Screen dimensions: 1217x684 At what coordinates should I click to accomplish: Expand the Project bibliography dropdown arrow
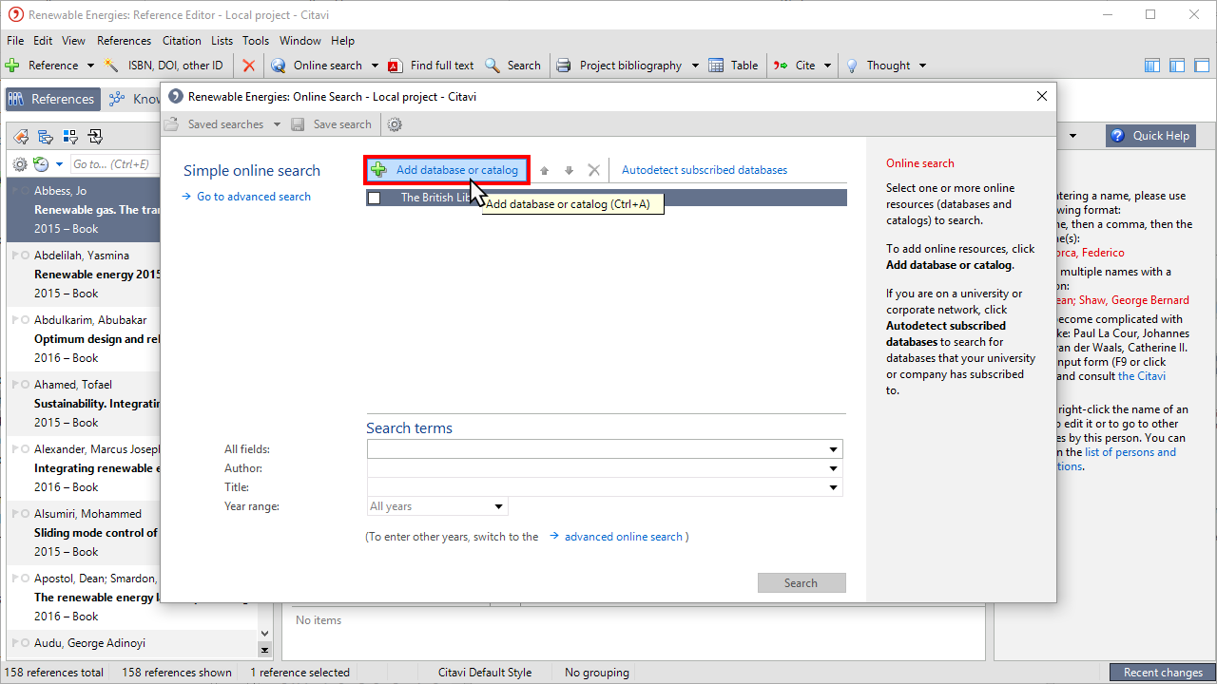click(695, 66)
